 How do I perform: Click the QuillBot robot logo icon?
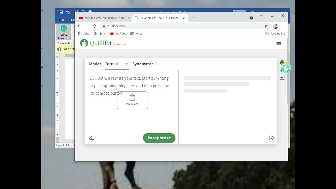tap(84, 43)
